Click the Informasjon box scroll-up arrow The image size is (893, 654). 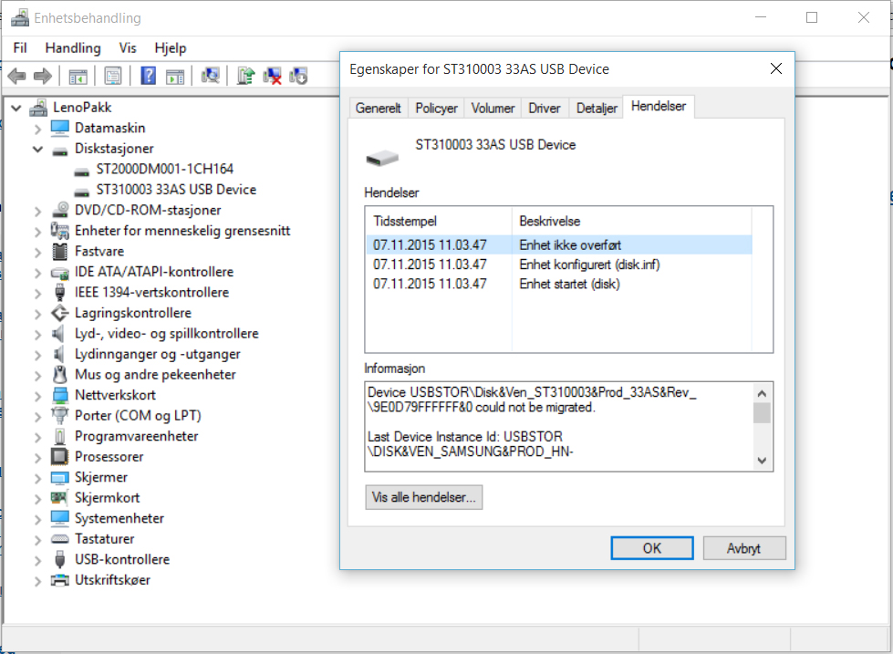[x=762, y=393]
